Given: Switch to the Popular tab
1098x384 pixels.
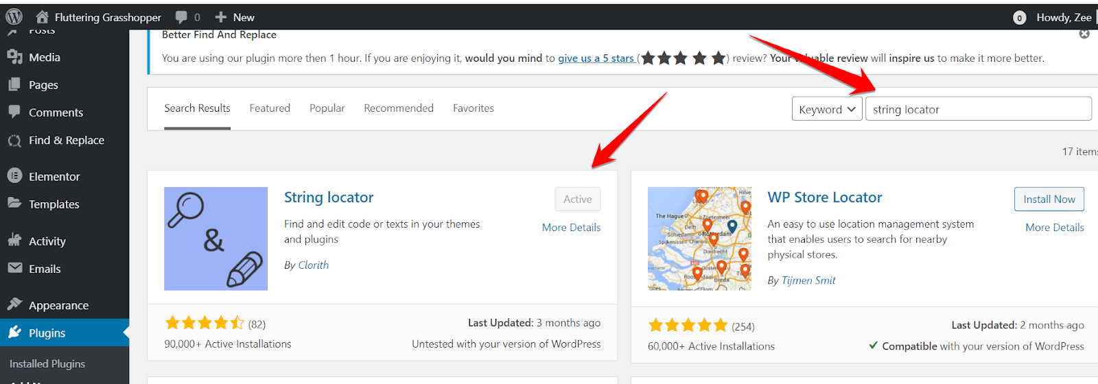Looking at the screenshot, I should click(327, 108).
